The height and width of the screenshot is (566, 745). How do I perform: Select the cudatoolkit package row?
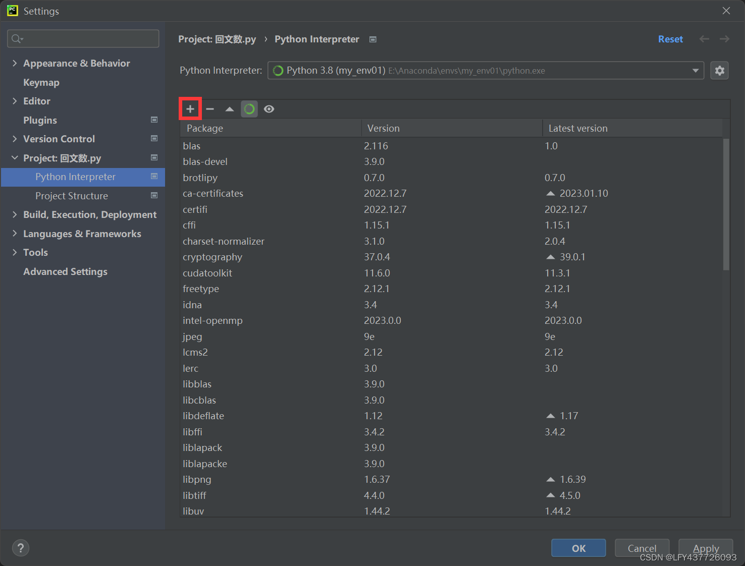(x=451, y=273)
